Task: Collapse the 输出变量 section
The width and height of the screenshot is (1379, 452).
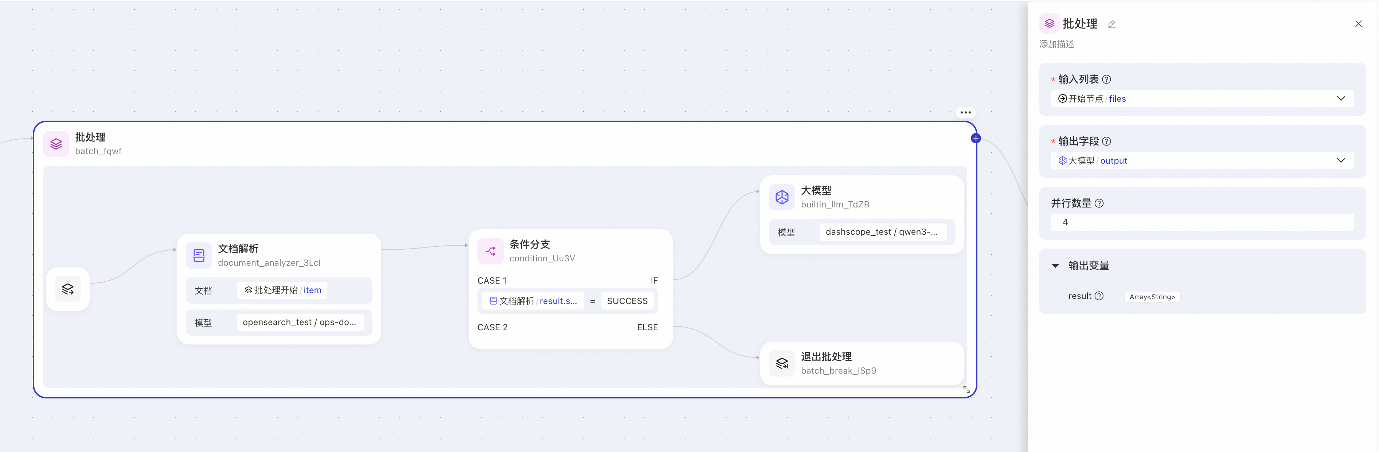Action: [x=1055, y=266]
